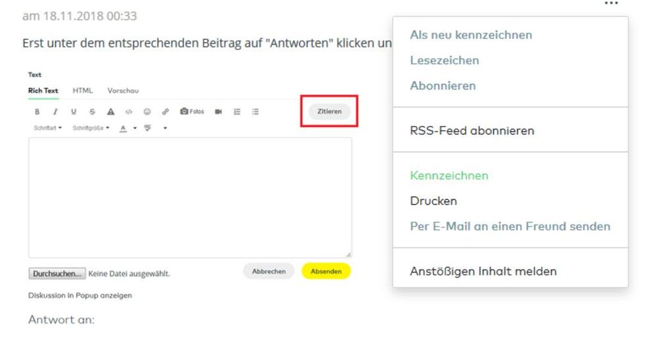
Task: Click the post timestamp 'am 18.11.2018 00:33'
Action: 79,16
